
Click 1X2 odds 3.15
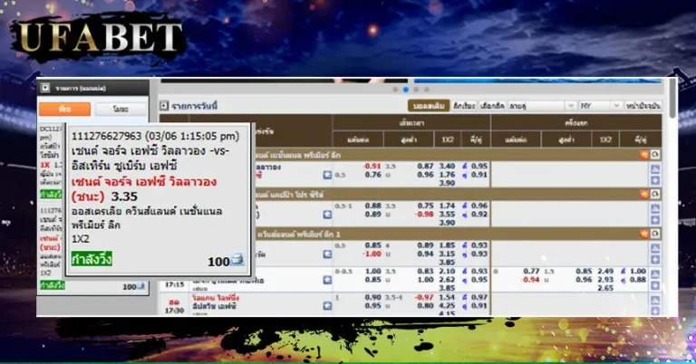447,254
